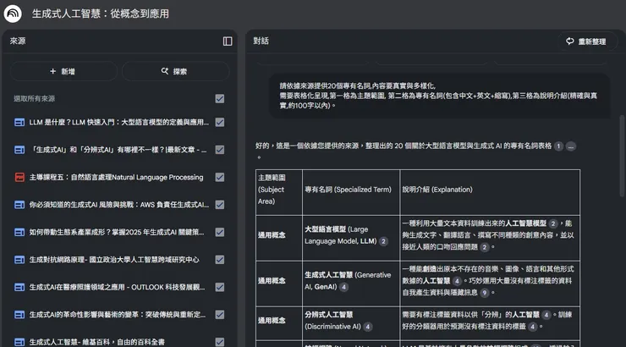Uncheck the 如何帶動生態系產業成形 source checkbox
Viewport: 626px width, 347px height.
[x=220, y=233]
